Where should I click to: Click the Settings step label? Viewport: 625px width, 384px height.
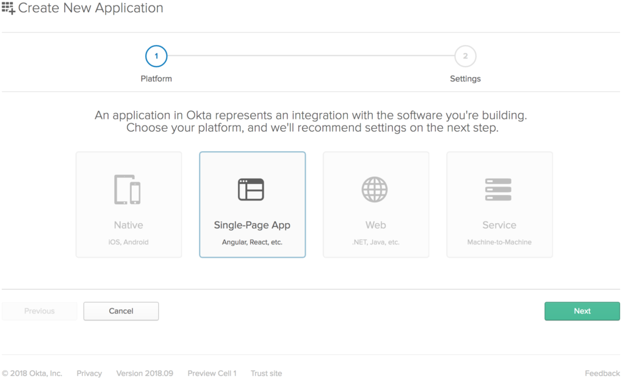(465, 78)
